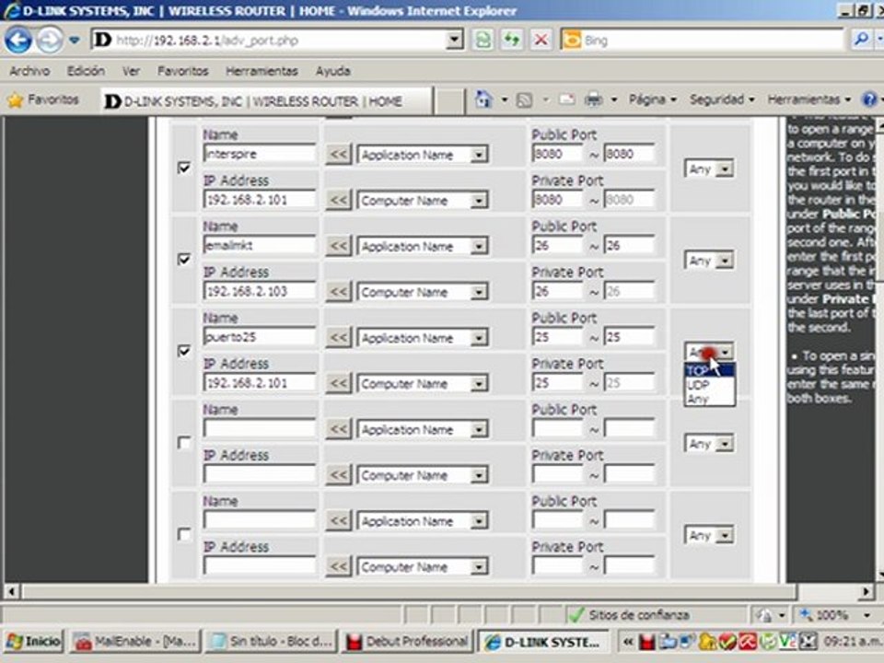Click the Bing search magnifier icon
Image resolution: width=884 pixels, height=663 pixels.
[x=861, y=40]
